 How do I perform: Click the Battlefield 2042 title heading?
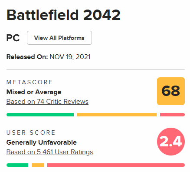click(x=63, y=15)
